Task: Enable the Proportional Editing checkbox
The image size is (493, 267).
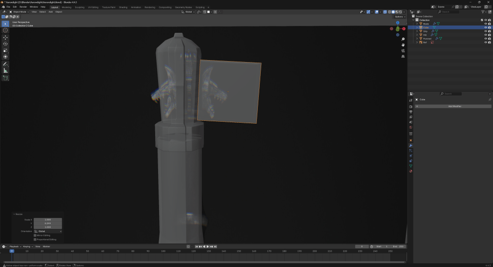Action: [x=35, y=239]
